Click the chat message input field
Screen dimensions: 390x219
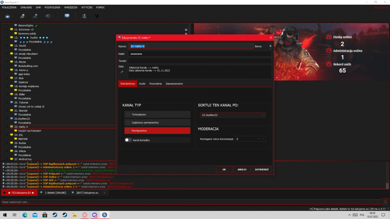(x=191, y=202)
